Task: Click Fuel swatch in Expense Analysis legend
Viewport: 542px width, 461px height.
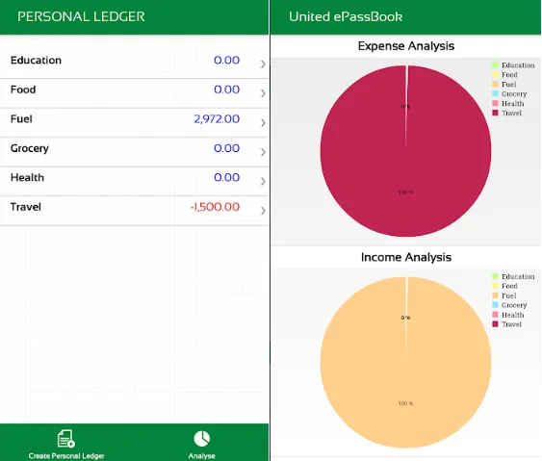Action: [495, 84]
